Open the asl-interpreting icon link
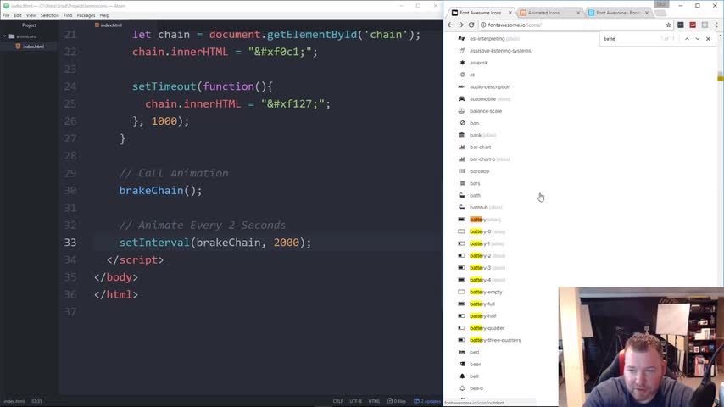 pyautogui.click(x=487, y=39)
